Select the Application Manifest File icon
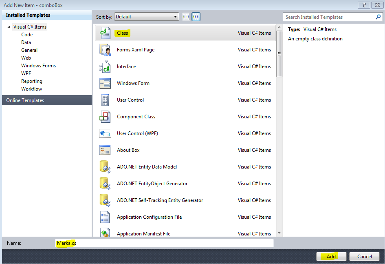Screen dimensions: 385x264 [105, 233]
